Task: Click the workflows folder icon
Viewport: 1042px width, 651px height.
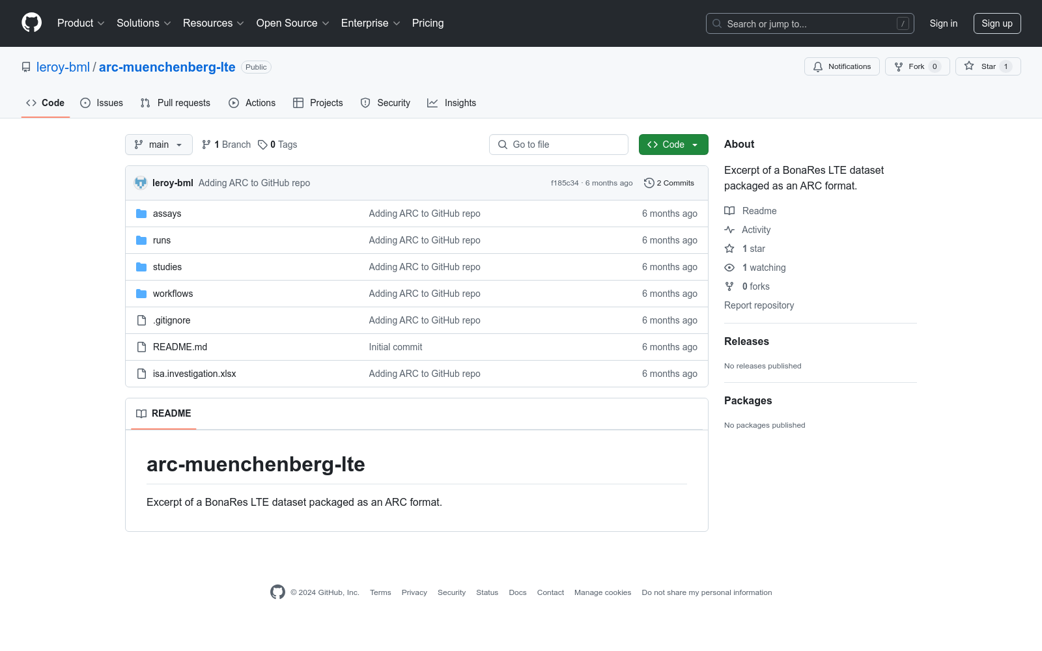Action: 141,294
